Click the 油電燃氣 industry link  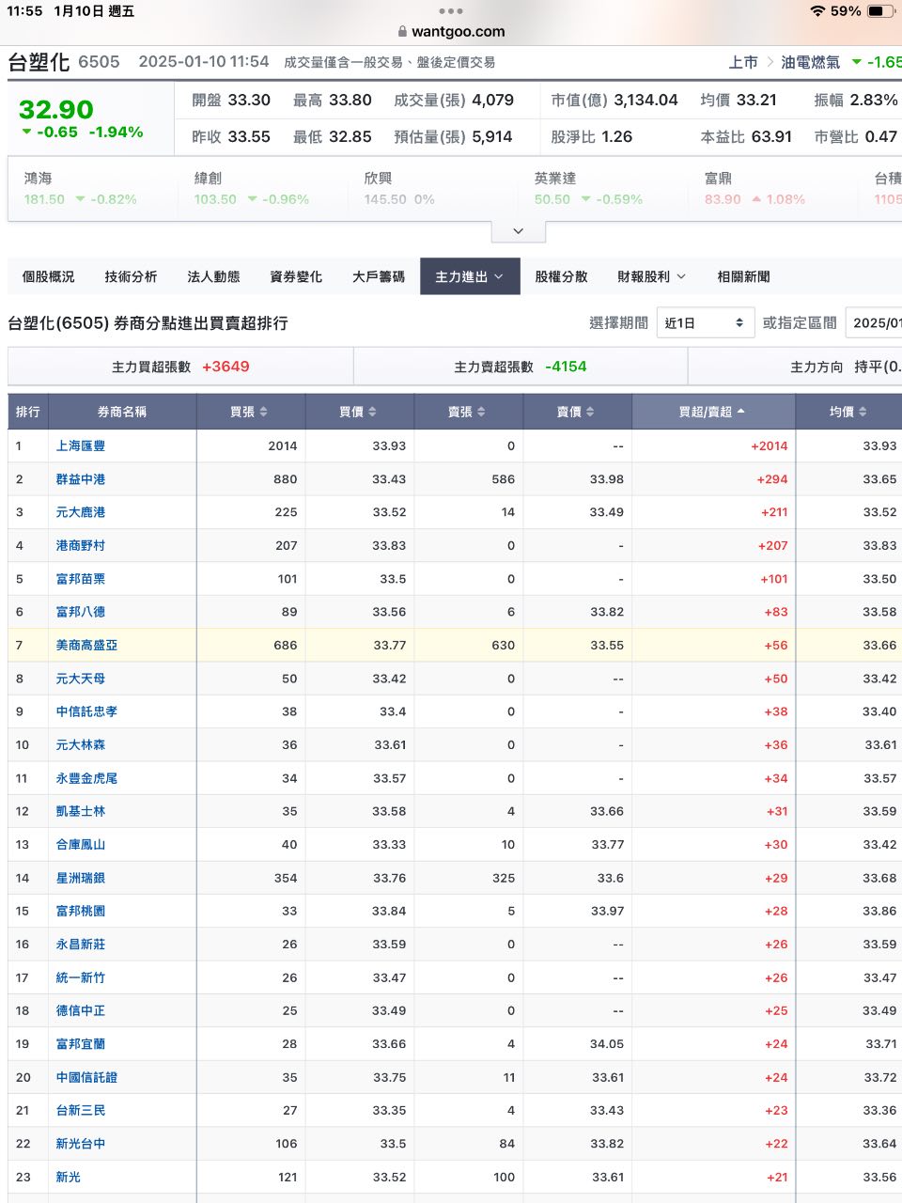[x=810, y=62]
